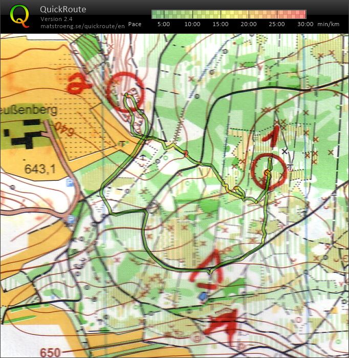349x358 pixels.
Task: Click the green end of pace scale
Action: coord(155,14)
